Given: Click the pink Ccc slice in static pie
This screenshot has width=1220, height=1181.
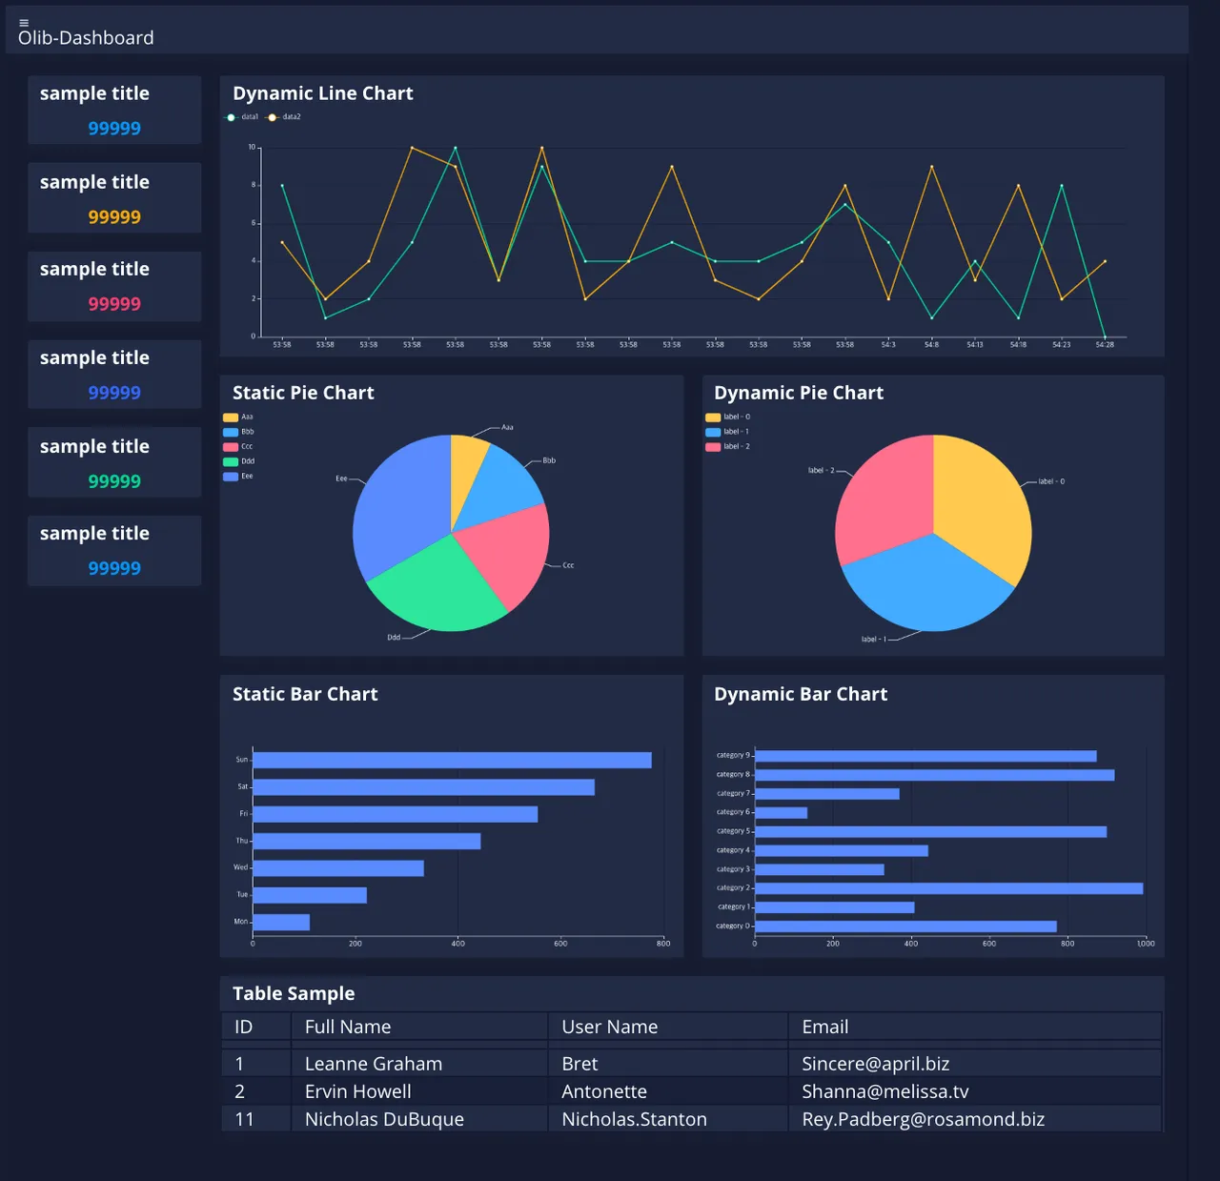Looking at the screenshot, I should (x=505, y=558).
